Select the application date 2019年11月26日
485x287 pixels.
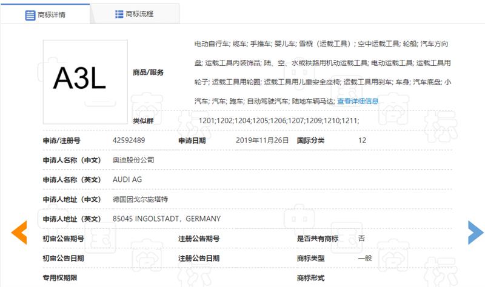coord(262,140)
